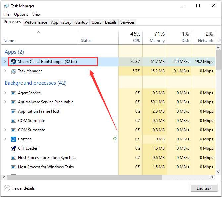Viewport: 222px width, 197px height.
Task: Sort by the Name column header
Action: (40, 38)
